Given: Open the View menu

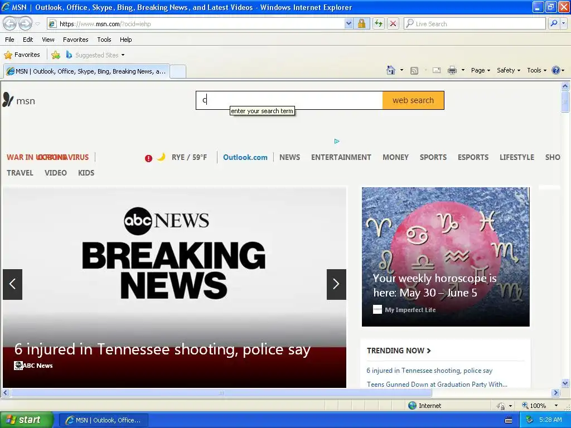Looking at the screenshot, I should pyautogui.click(x=48, y=40).
